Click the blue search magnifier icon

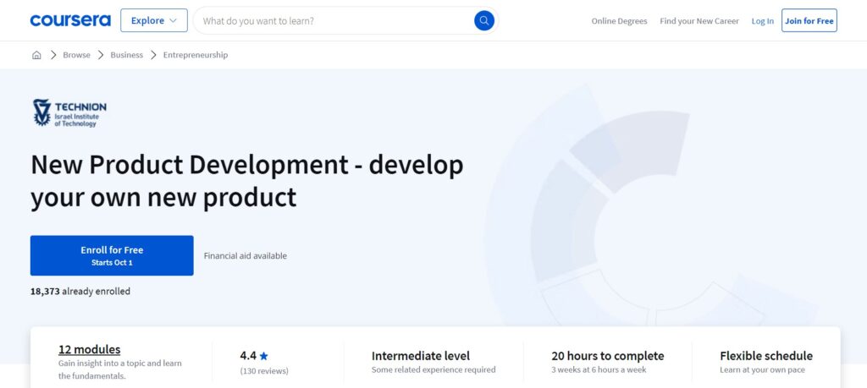tap(483, 20)
